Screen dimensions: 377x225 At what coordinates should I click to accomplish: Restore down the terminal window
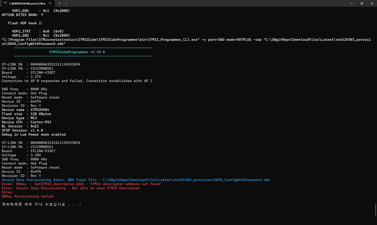(361, 3)
